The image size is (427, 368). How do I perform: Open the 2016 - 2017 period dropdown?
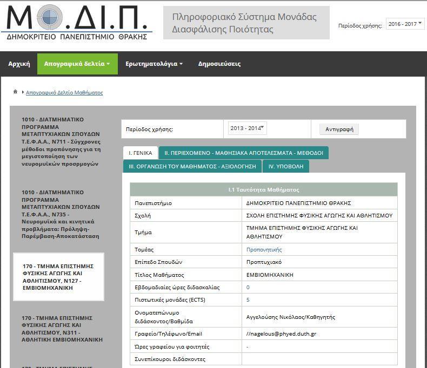point(405,24)
